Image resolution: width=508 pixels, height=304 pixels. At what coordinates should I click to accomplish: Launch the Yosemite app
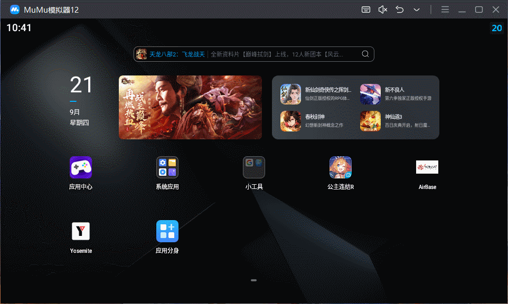[x=81, y=231]
